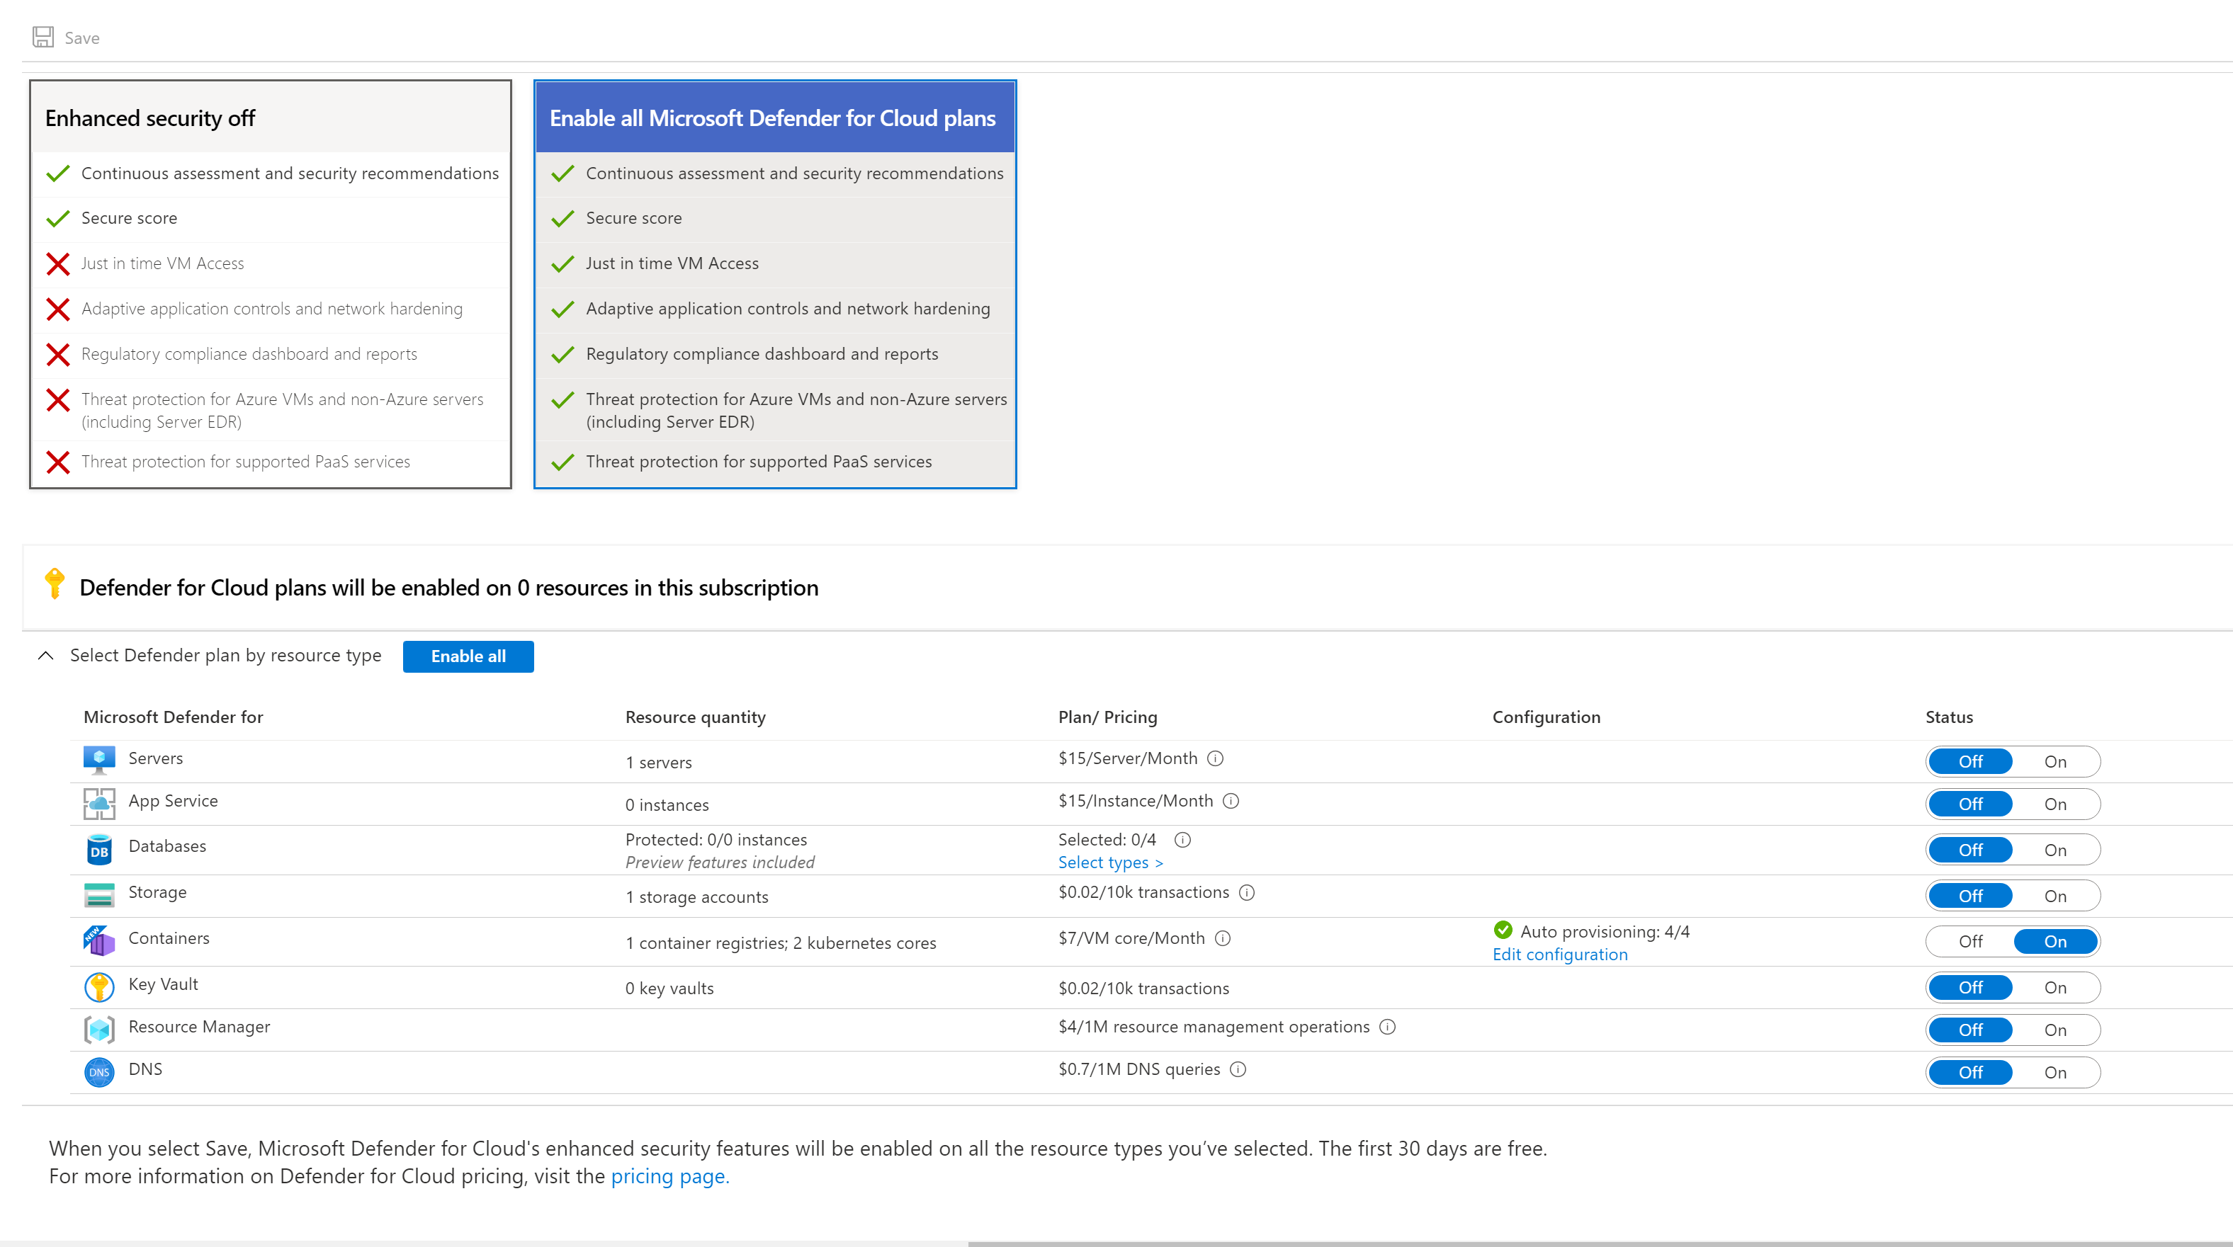Viewport: 2233px width, 1247px height.
Task: Click the Databases DB icon
Action: click(x=98, y=849)
